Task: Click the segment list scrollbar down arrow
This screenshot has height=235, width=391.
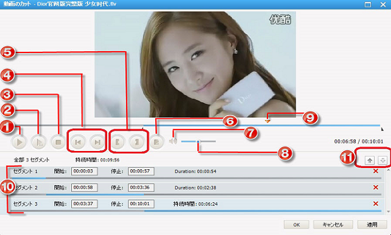Action: [388, 212]
